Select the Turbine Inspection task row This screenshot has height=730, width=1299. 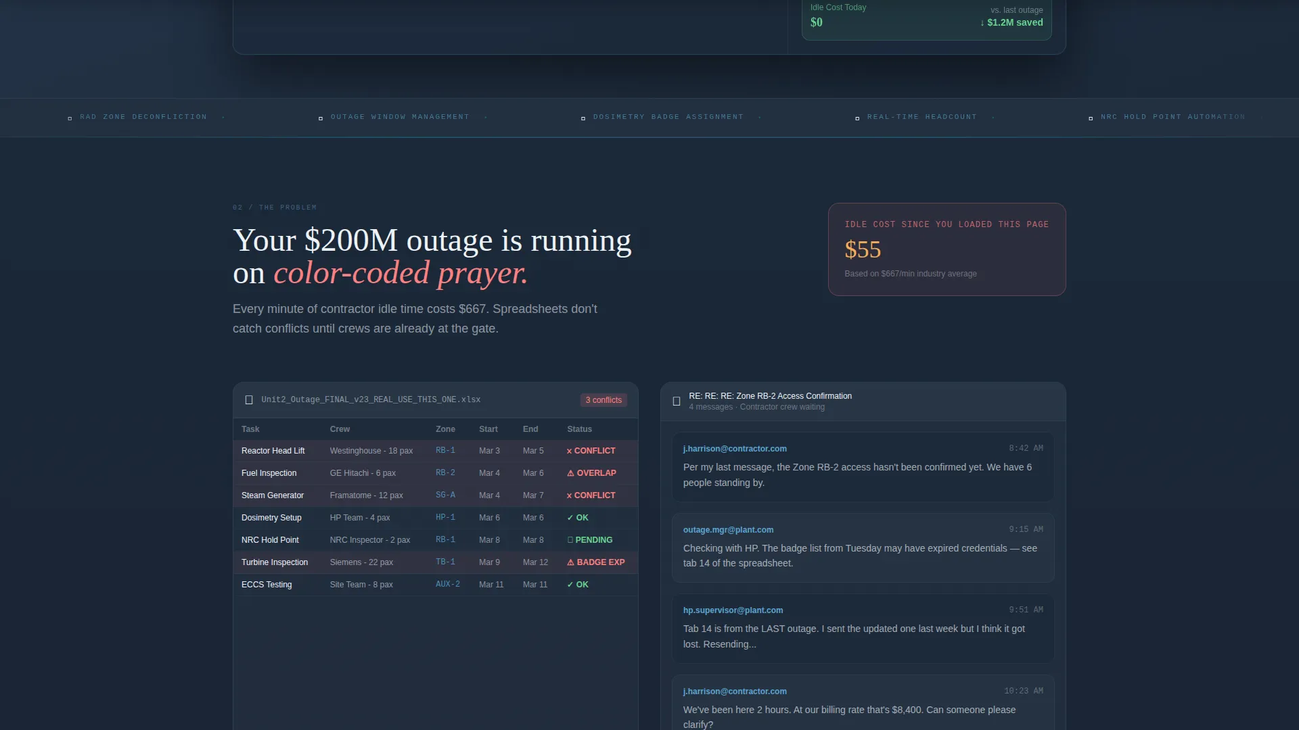click(x=436, y=562)
